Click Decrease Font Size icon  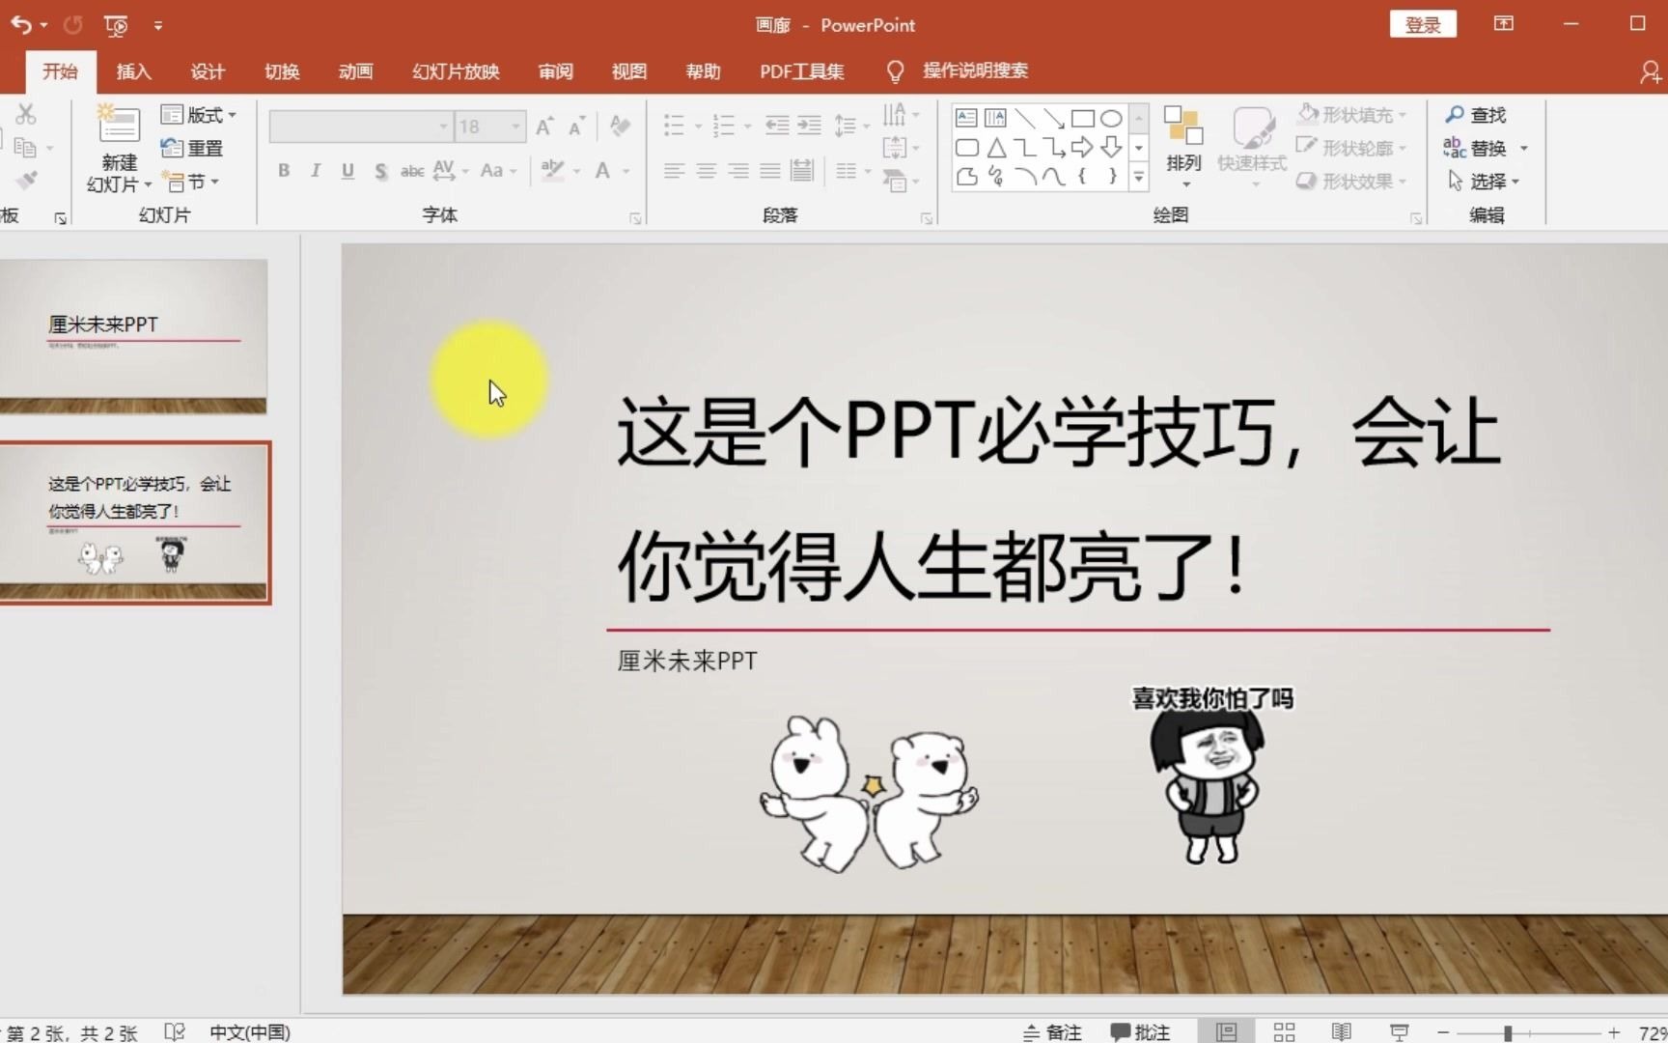576,126
